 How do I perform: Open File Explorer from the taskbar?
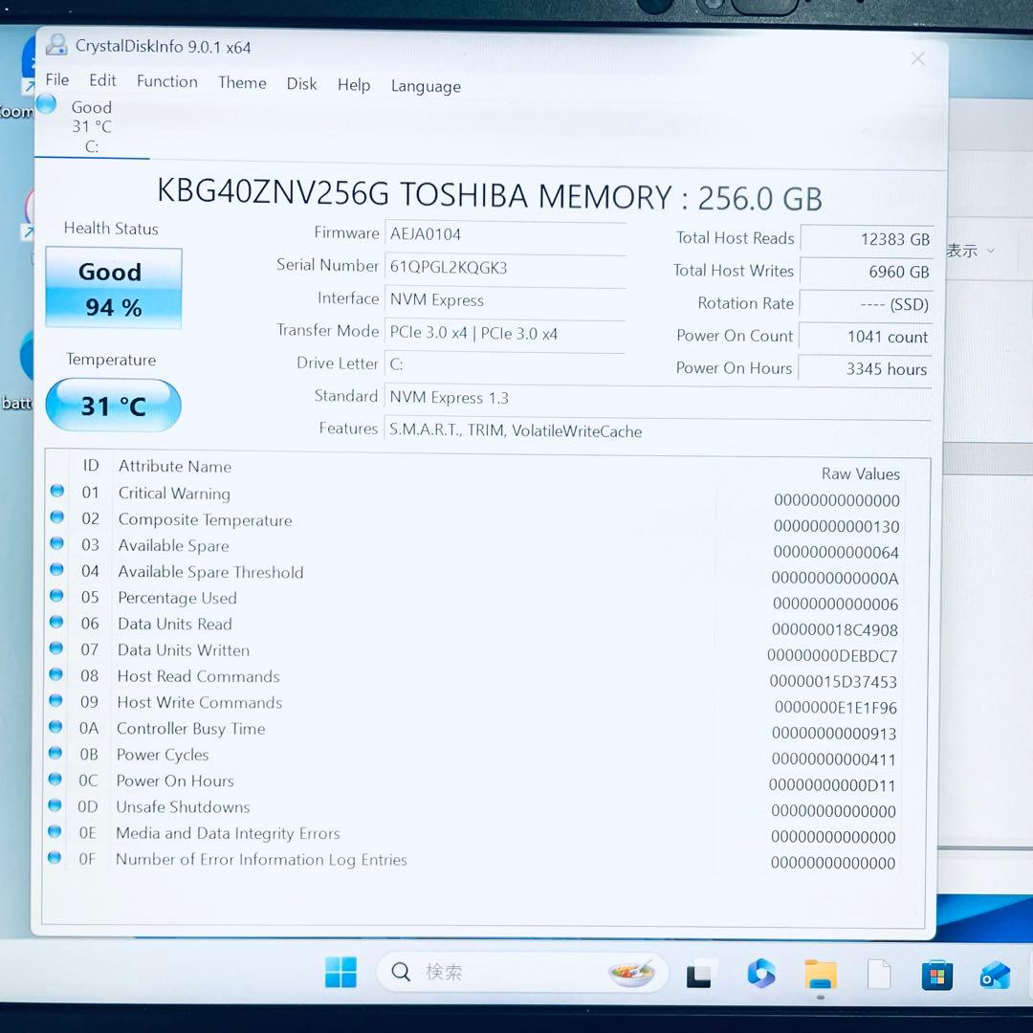pyautogui.click(x=821, y=974)
